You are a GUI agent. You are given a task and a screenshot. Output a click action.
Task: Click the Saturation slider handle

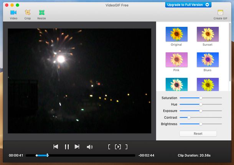(201, 98)
